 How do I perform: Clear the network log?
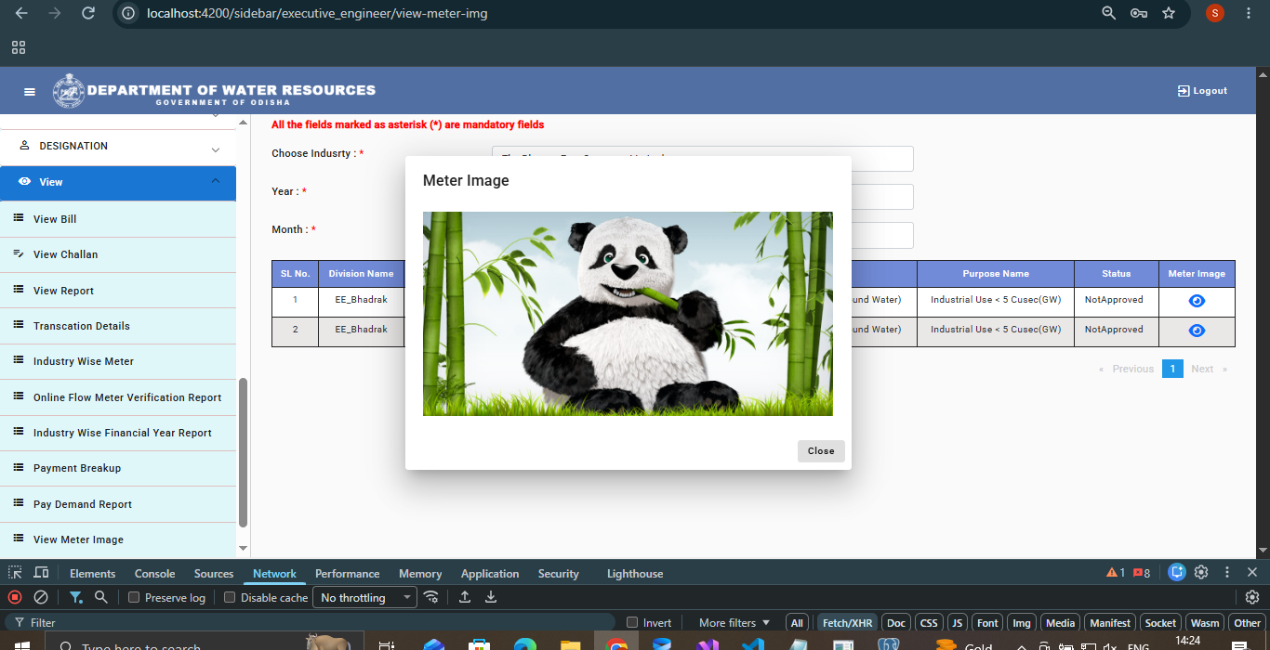(41, 597)
